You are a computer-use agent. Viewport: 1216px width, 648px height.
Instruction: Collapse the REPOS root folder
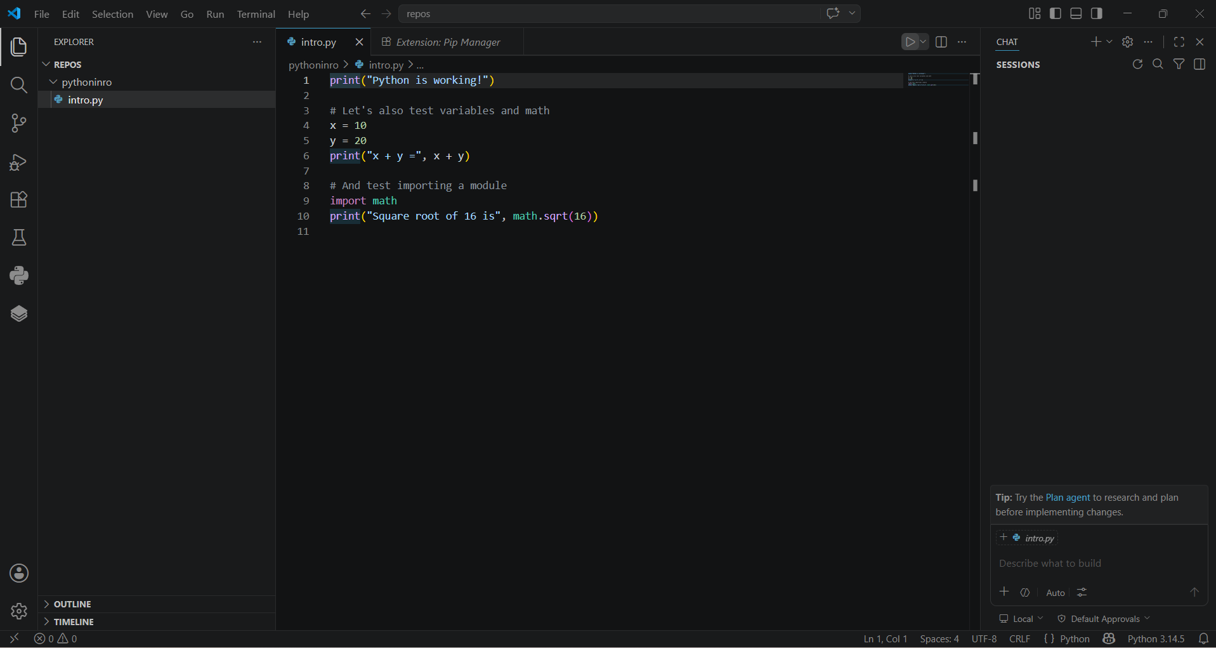coord(157,65)
